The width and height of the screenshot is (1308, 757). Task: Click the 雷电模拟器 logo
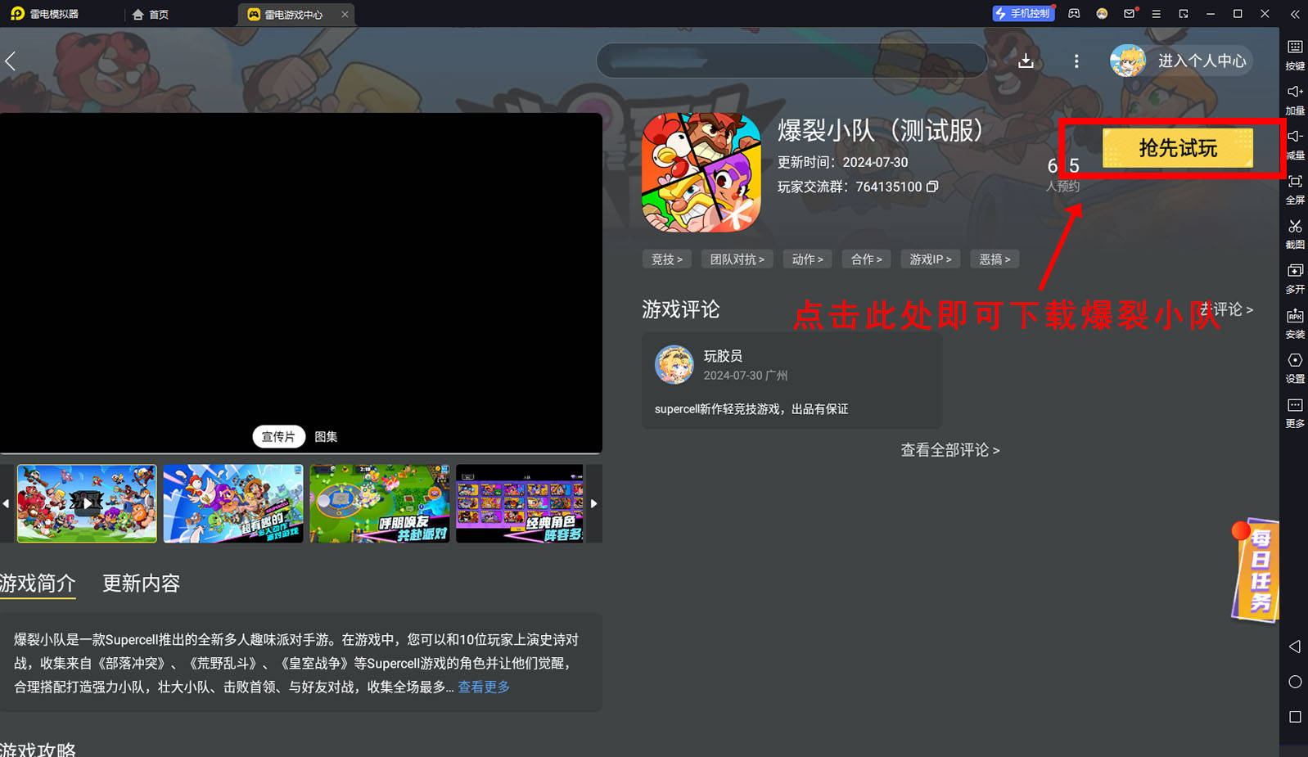(x=17, y=14)
